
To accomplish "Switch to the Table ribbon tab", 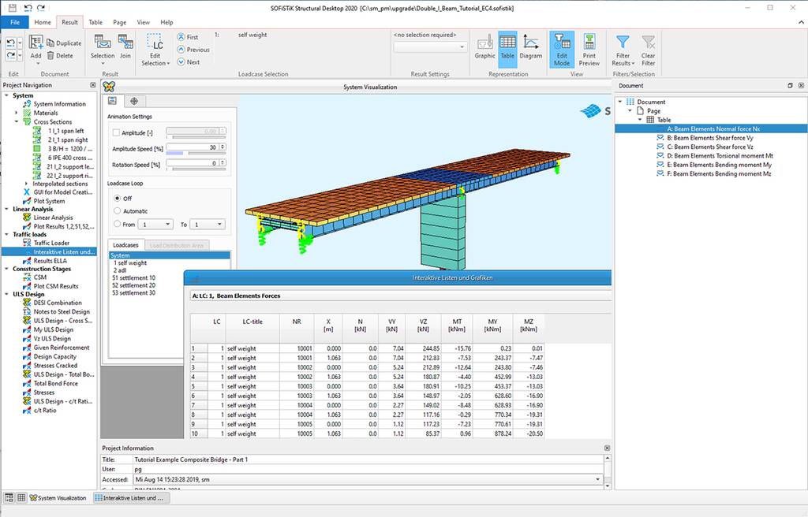I will pyautogui.click(x=95, y=22).
